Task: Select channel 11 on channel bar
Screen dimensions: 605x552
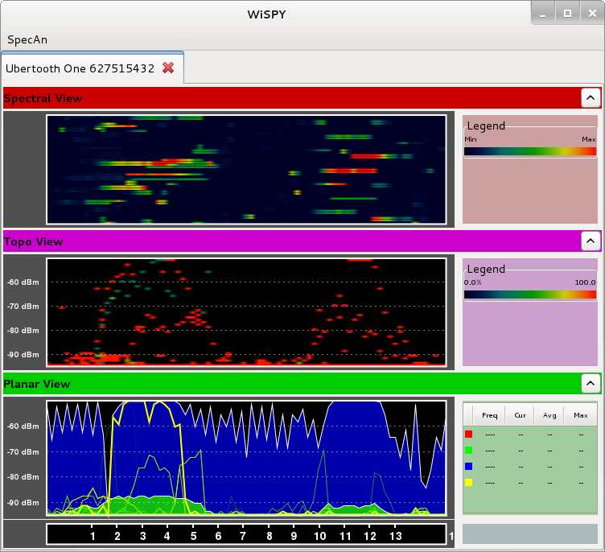Action: [345, 536]
